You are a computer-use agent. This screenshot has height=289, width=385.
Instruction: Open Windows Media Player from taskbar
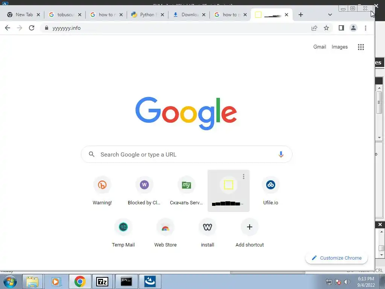(56, 281)
